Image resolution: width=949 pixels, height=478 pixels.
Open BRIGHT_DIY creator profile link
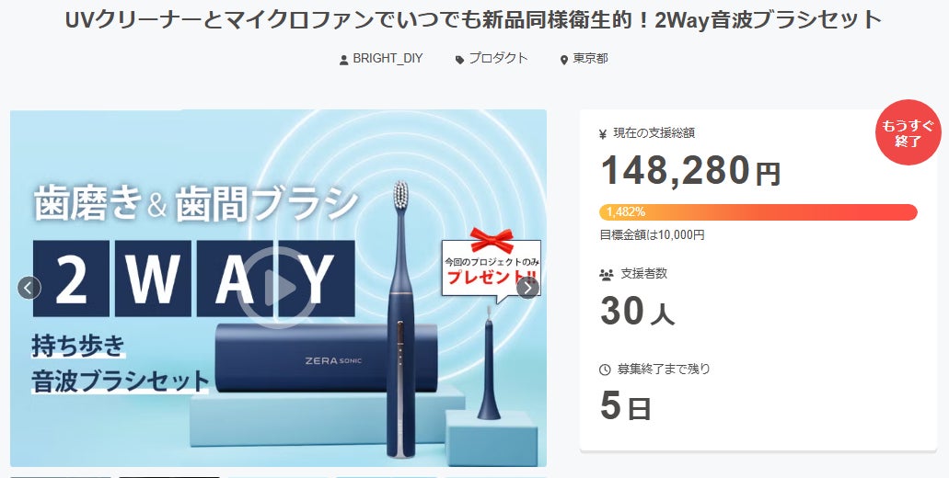pos(388,59)
